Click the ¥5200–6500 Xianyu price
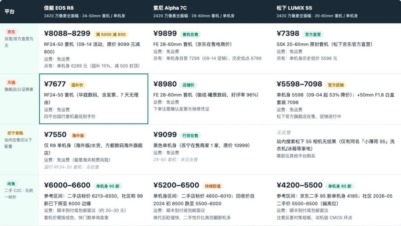Image resolution: width=401 pixels, height=226 pixels. [176, 185]
